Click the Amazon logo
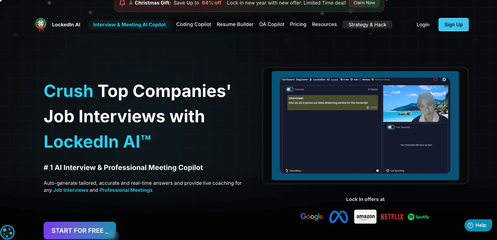Image resolution: width=497 pixels, height=240 pixels. (x=365, y=217)
